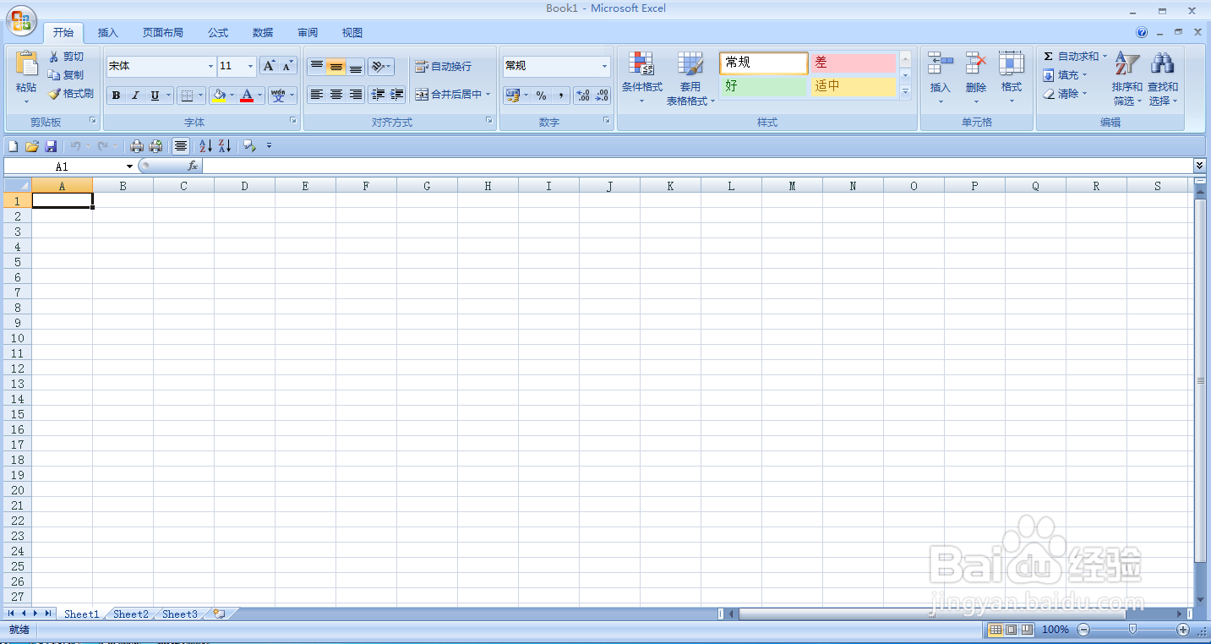Click the New document icon in quick toolbar
The height and width of the screenshot is (644, 1211).
point(13,146)
